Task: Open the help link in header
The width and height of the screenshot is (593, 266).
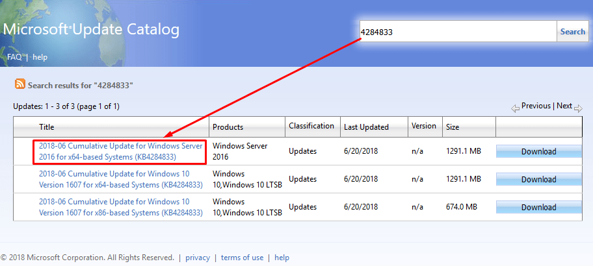Action: (x=40, y=57)
